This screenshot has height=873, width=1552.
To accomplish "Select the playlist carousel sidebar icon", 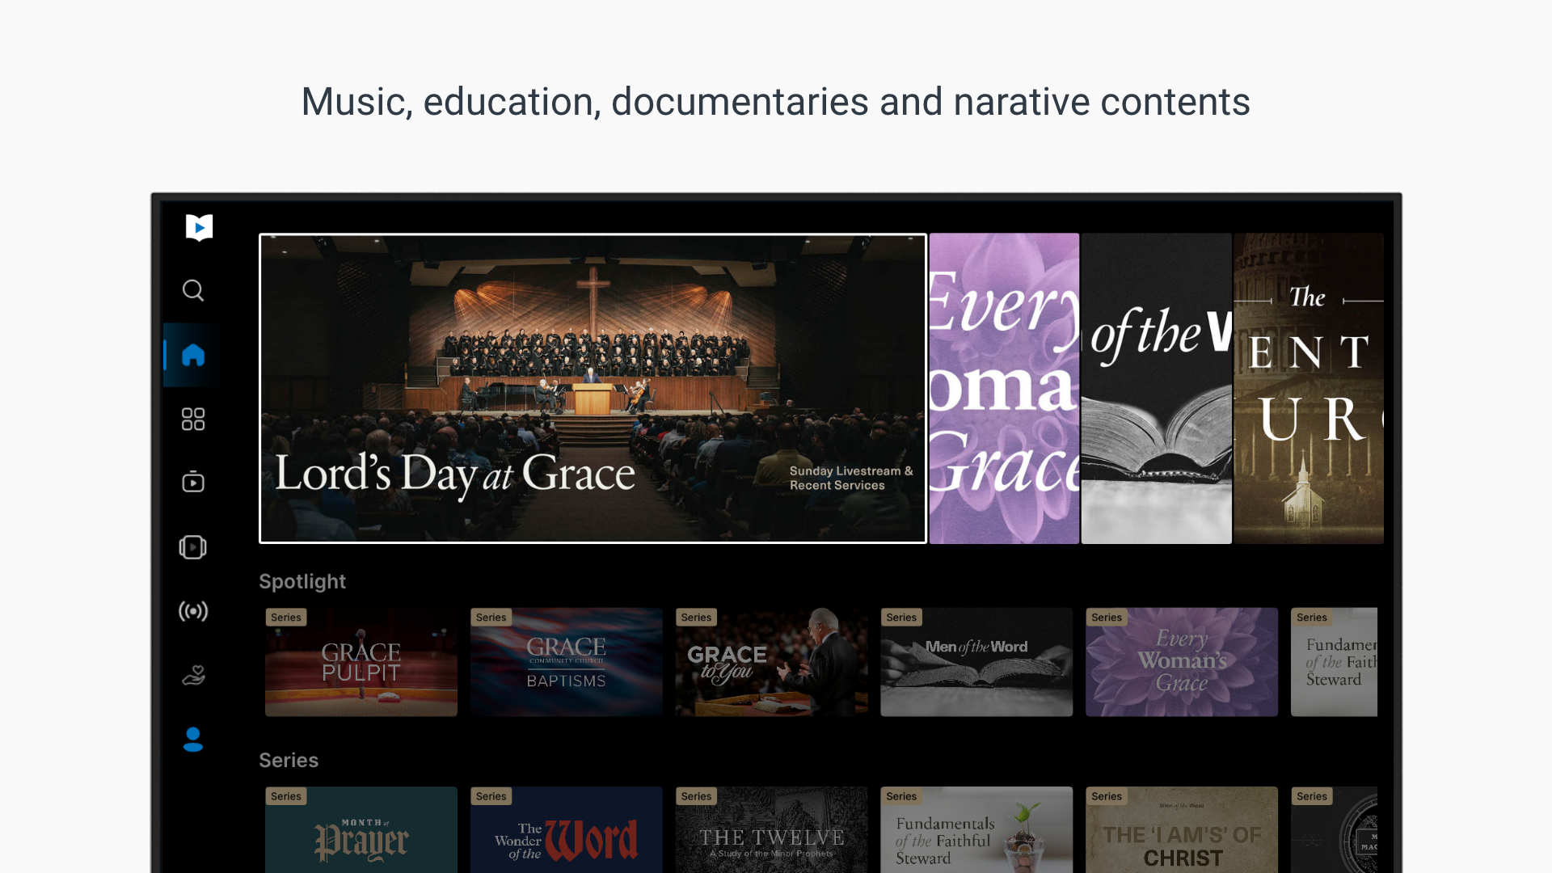I will tap(193, 547).
